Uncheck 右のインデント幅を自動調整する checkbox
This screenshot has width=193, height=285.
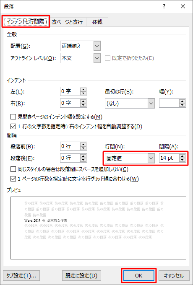click(x=13, y=126)
